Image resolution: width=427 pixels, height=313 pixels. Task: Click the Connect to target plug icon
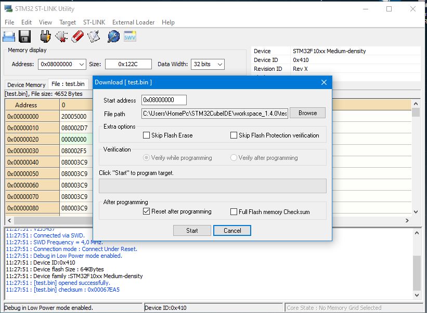(x=45, y=36)
